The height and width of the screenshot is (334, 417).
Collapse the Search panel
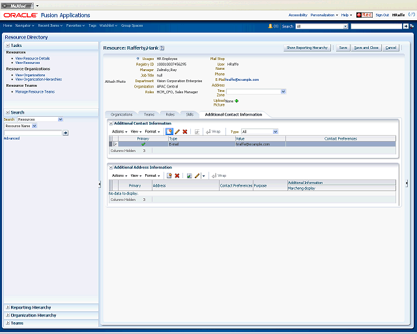[x=8, y=112]
